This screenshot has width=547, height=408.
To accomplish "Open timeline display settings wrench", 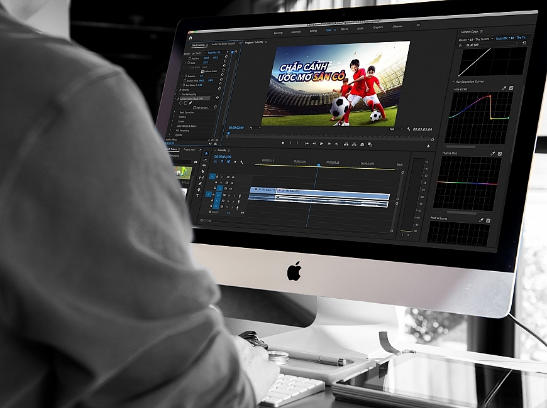I will pos(241,162).
